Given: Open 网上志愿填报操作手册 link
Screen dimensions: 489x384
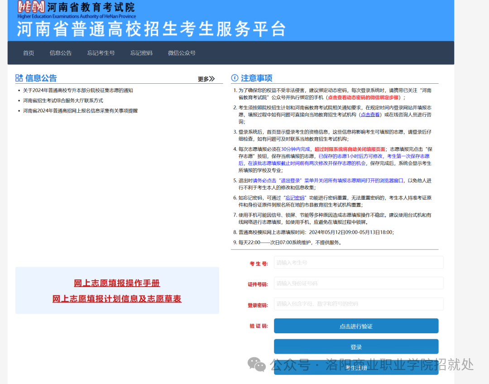Looking at the screenshot, I should pyautogui.click(x=117, y=283).
